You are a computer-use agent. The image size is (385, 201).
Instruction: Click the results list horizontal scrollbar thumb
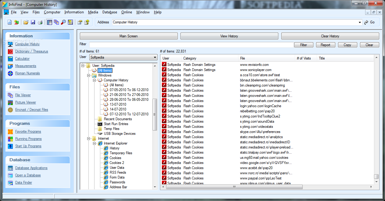click(x=234, y=187)
